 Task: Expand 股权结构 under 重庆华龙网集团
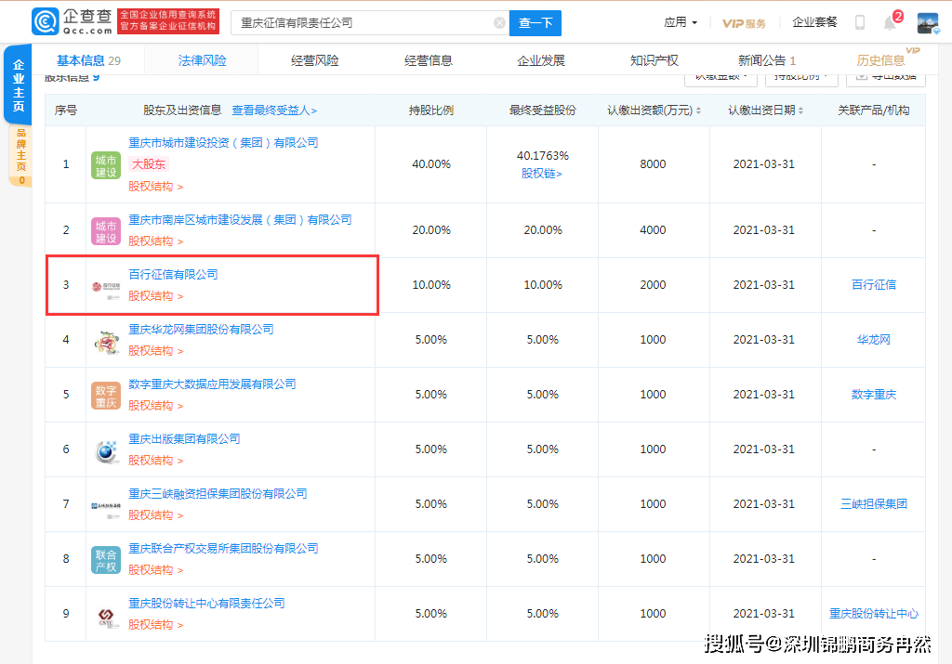pos(155,350)
